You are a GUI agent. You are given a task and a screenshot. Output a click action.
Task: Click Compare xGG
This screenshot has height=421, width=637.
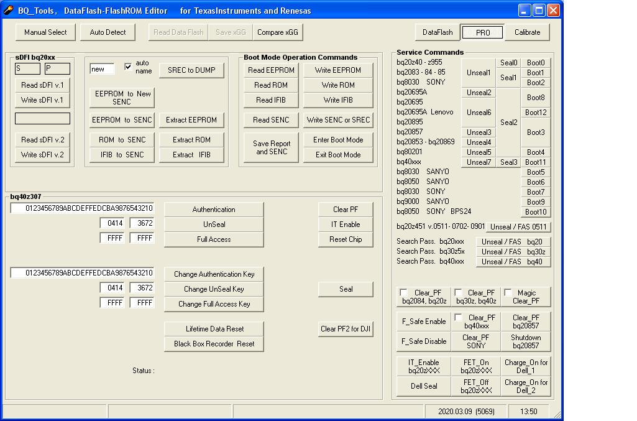pos(277,32)
